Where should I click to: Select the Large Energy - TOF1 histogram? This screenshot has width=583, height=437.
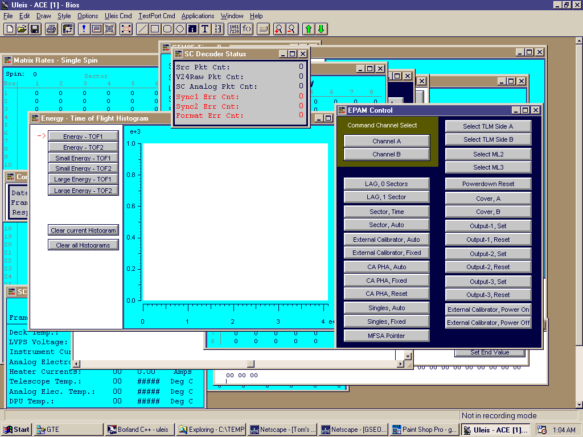(83, 179)
